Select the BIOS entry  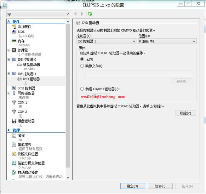click(x=21, y=32)
